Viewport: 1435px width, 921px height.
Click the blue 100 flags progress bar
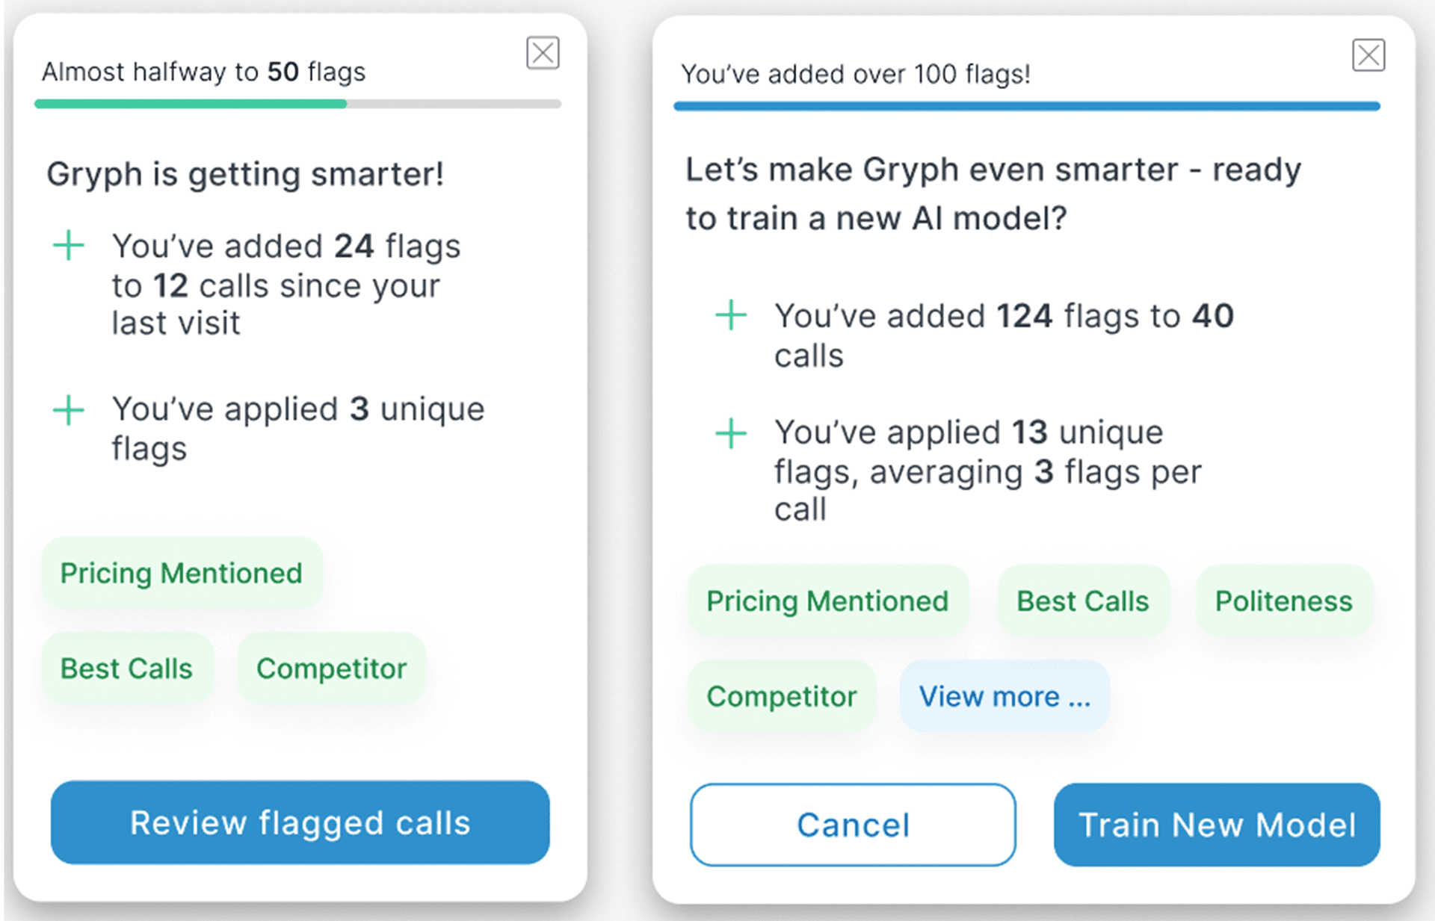1027,106
